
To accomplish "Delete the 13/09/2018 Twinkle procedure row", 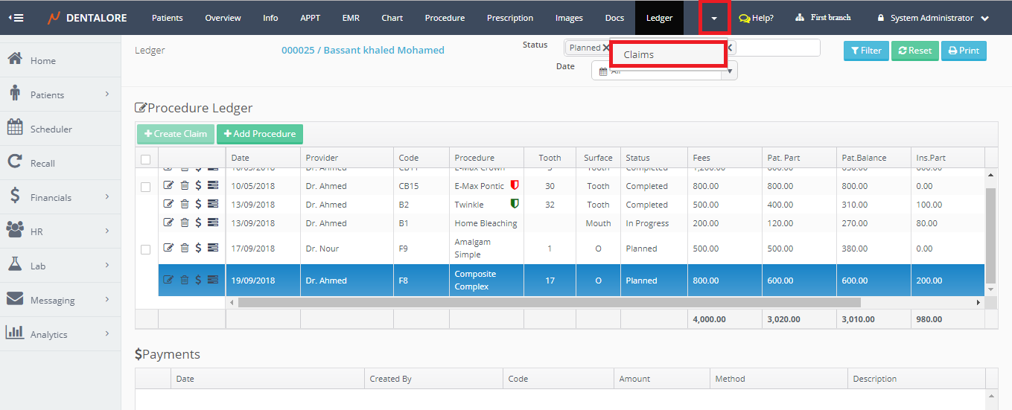I will pyautogui.click(x=184, y=204).
